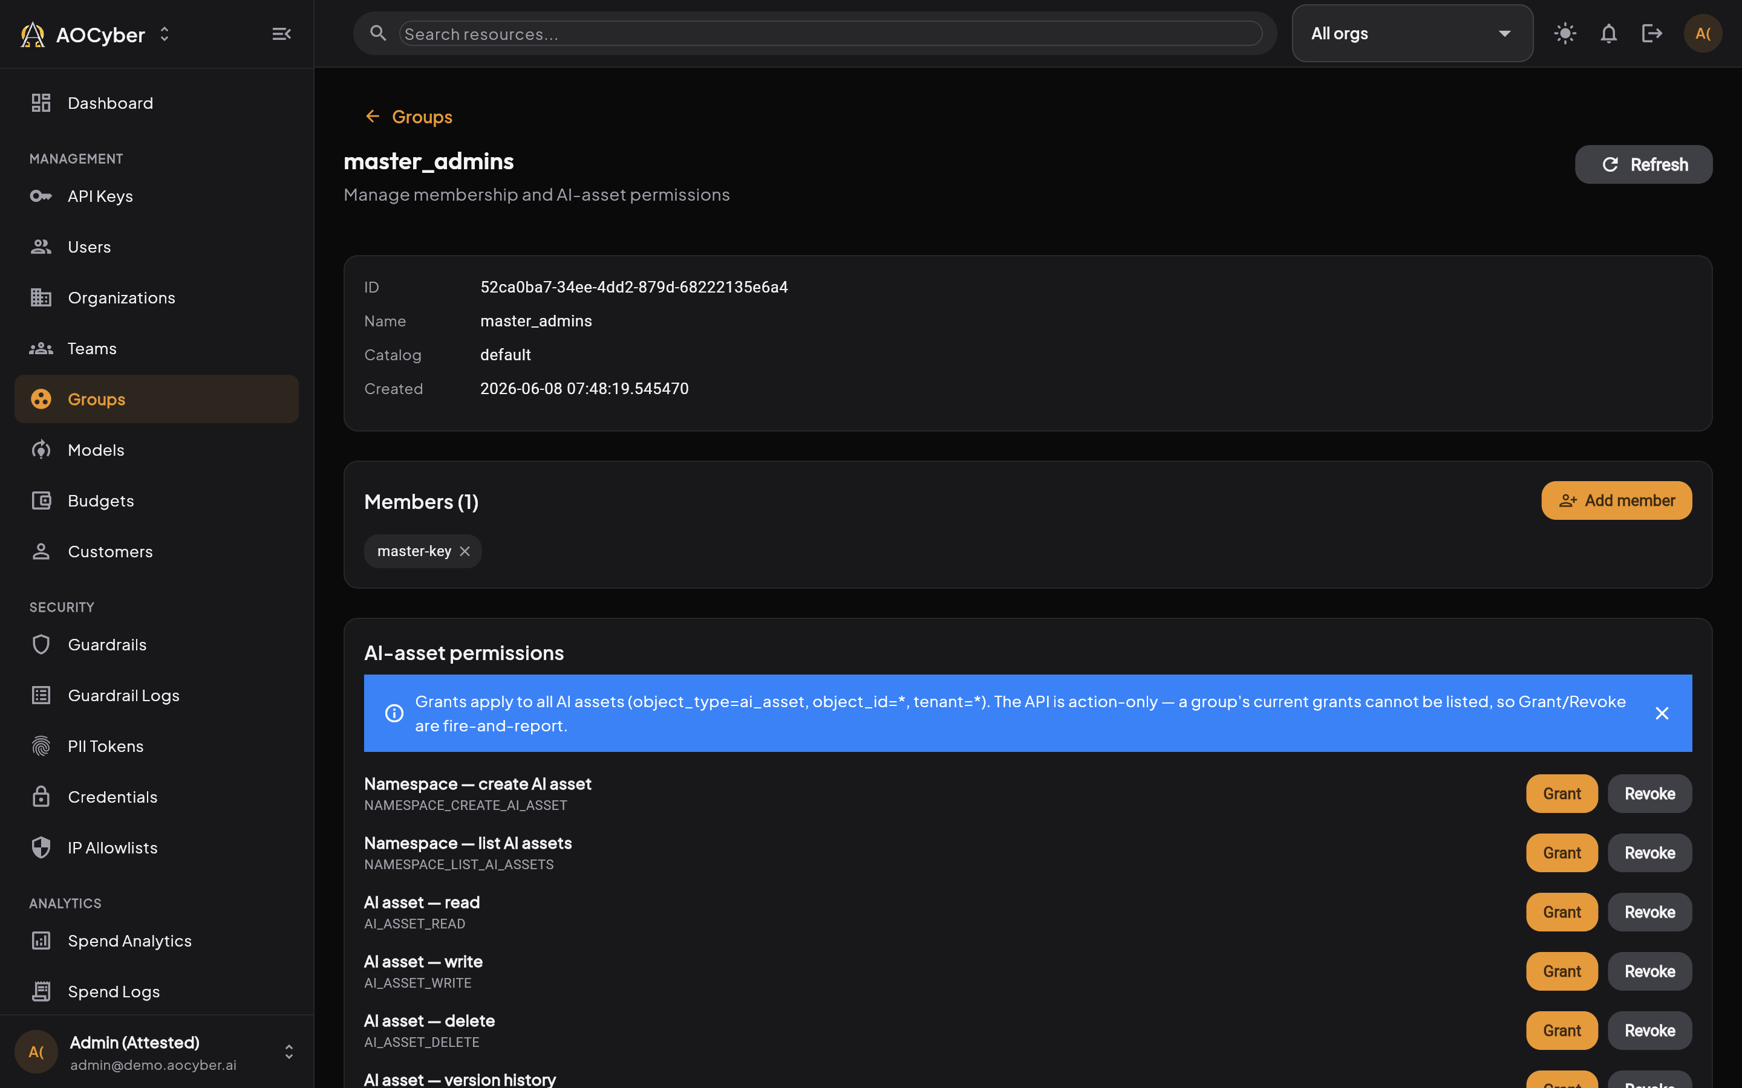
Task: Go back to Groups list link
Action: (408, 117)
